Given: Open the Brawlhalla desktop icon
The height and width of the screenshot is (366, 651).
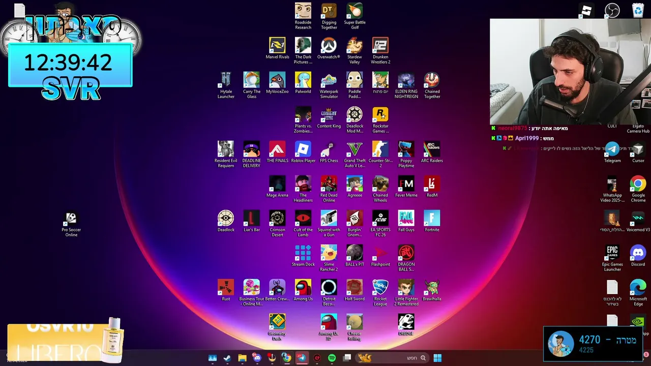Looking at the screenshot, I should tap(432, 290).
